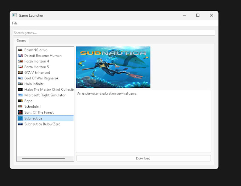This screenshot has width=241, height=186.
Task: Click the underwater exploration description text box
Action: coord(144,121)
